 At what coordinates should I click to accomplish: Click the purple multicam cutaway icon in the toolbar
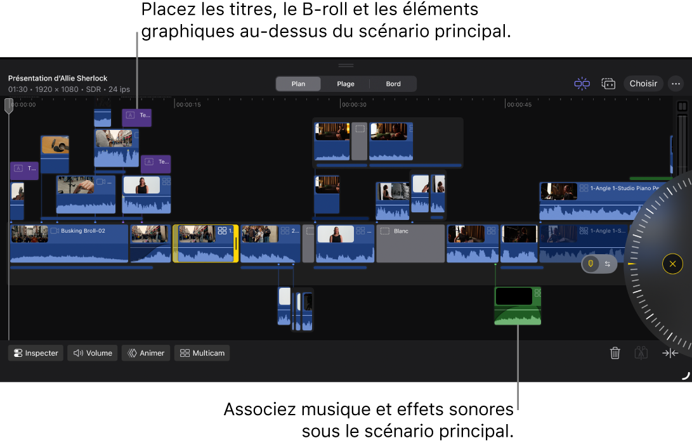click(x=582, y=83)
